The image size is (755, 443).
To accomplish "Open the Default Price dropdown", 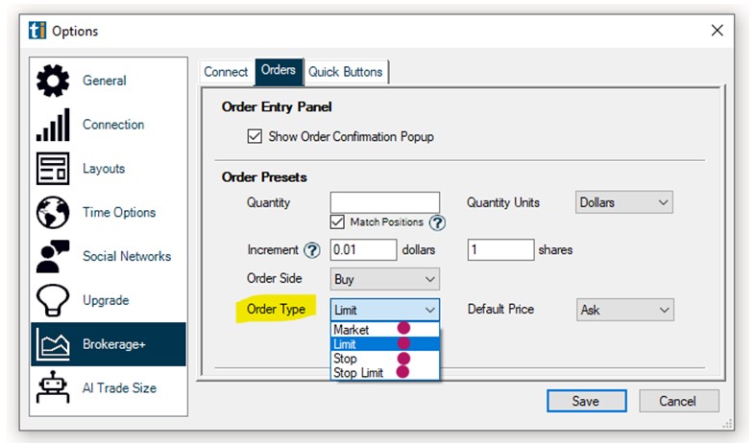I will click(x=624, y=310).
